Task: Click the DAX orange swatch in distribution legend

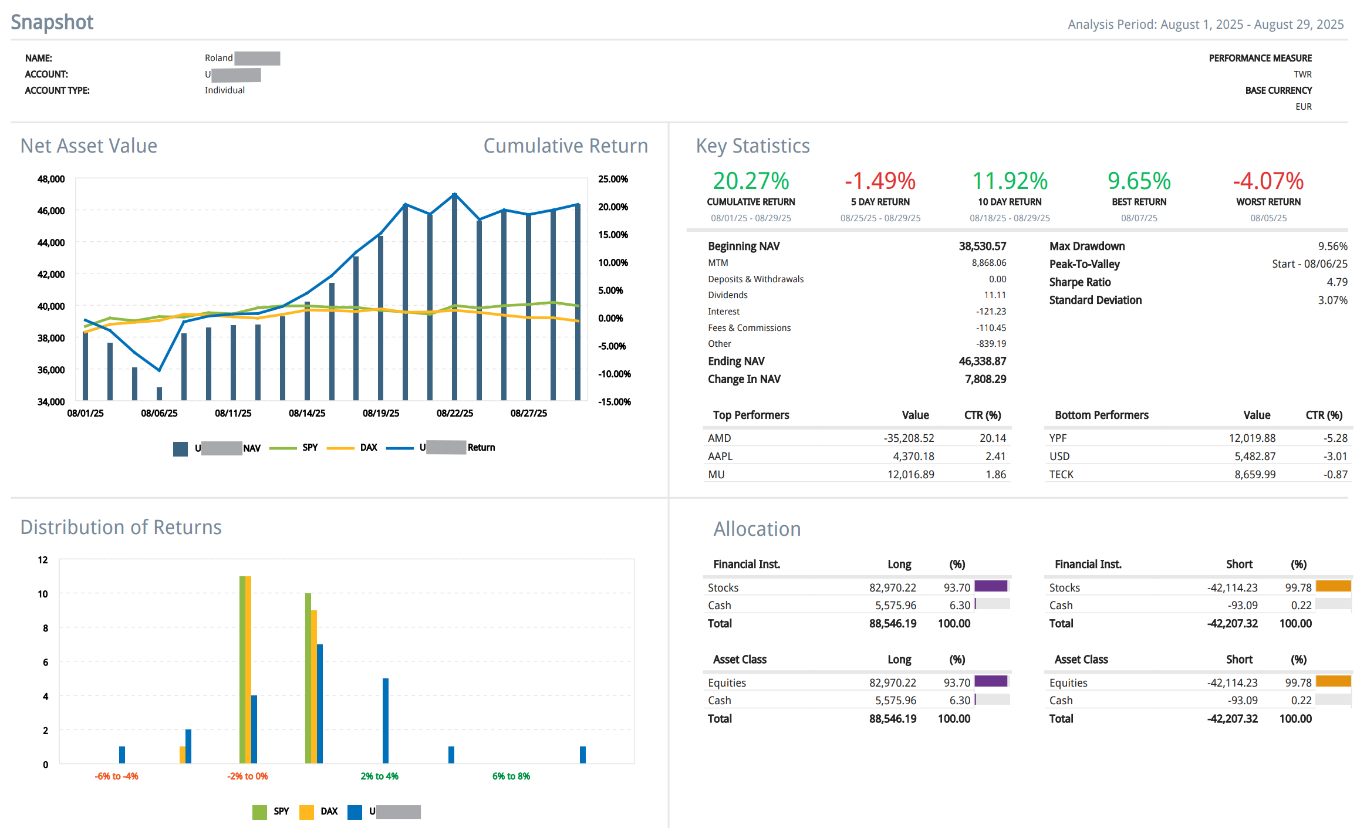Action: [306, 812]
